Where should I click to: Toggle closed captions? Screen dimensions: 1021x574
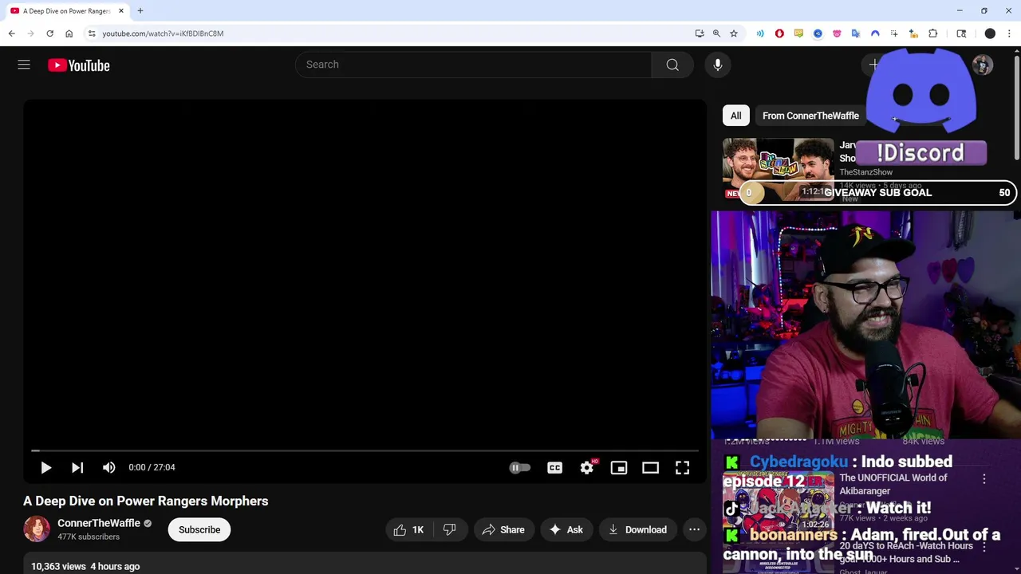555,467
